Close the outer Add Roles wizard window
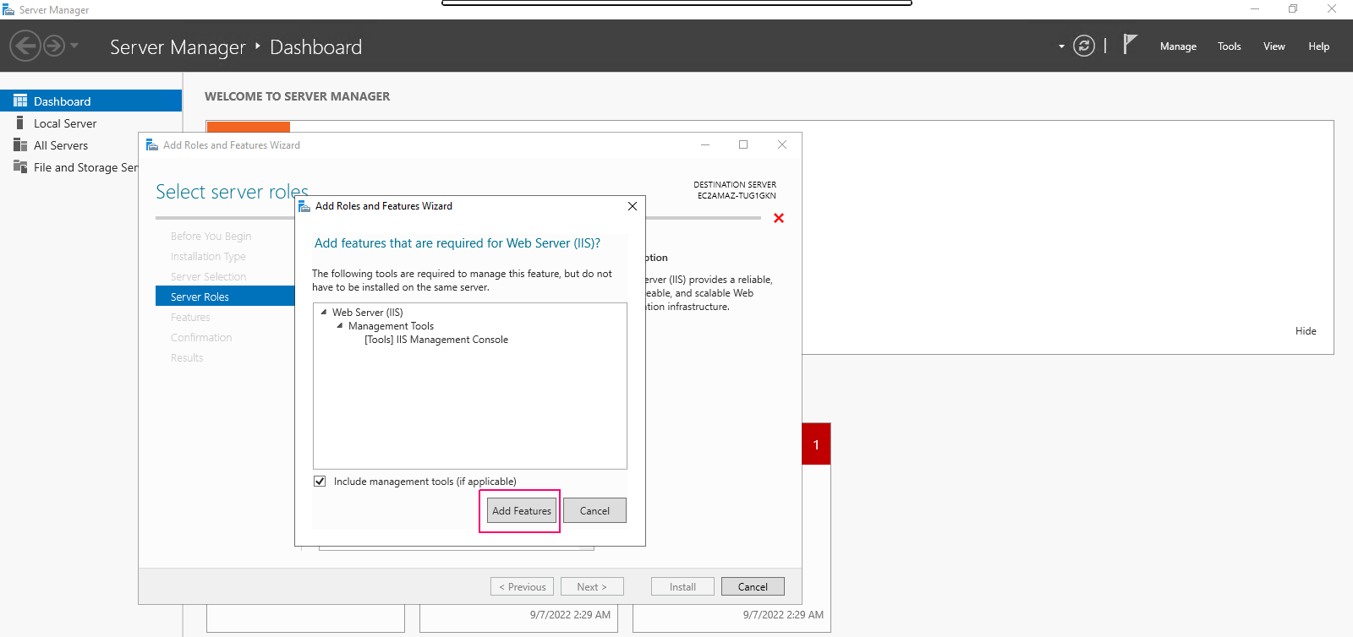 tap(782, 144)
